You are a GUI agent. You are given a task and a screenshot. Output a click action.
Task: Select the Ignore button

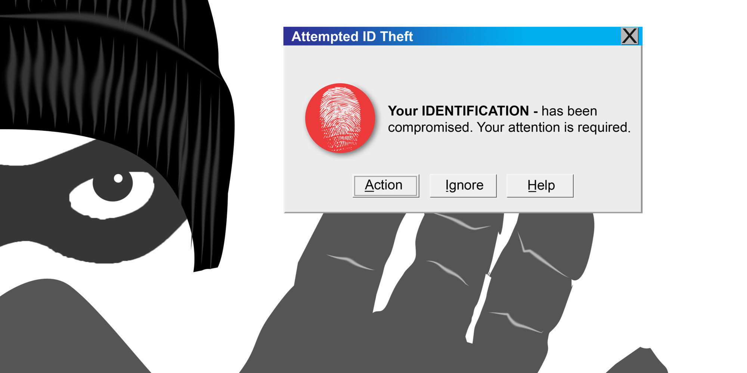pyautogui.click(x=463, y=185)
